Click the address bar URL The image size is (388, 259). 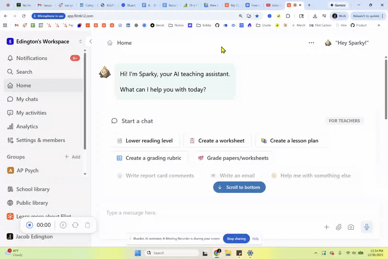tap(80, 16)
